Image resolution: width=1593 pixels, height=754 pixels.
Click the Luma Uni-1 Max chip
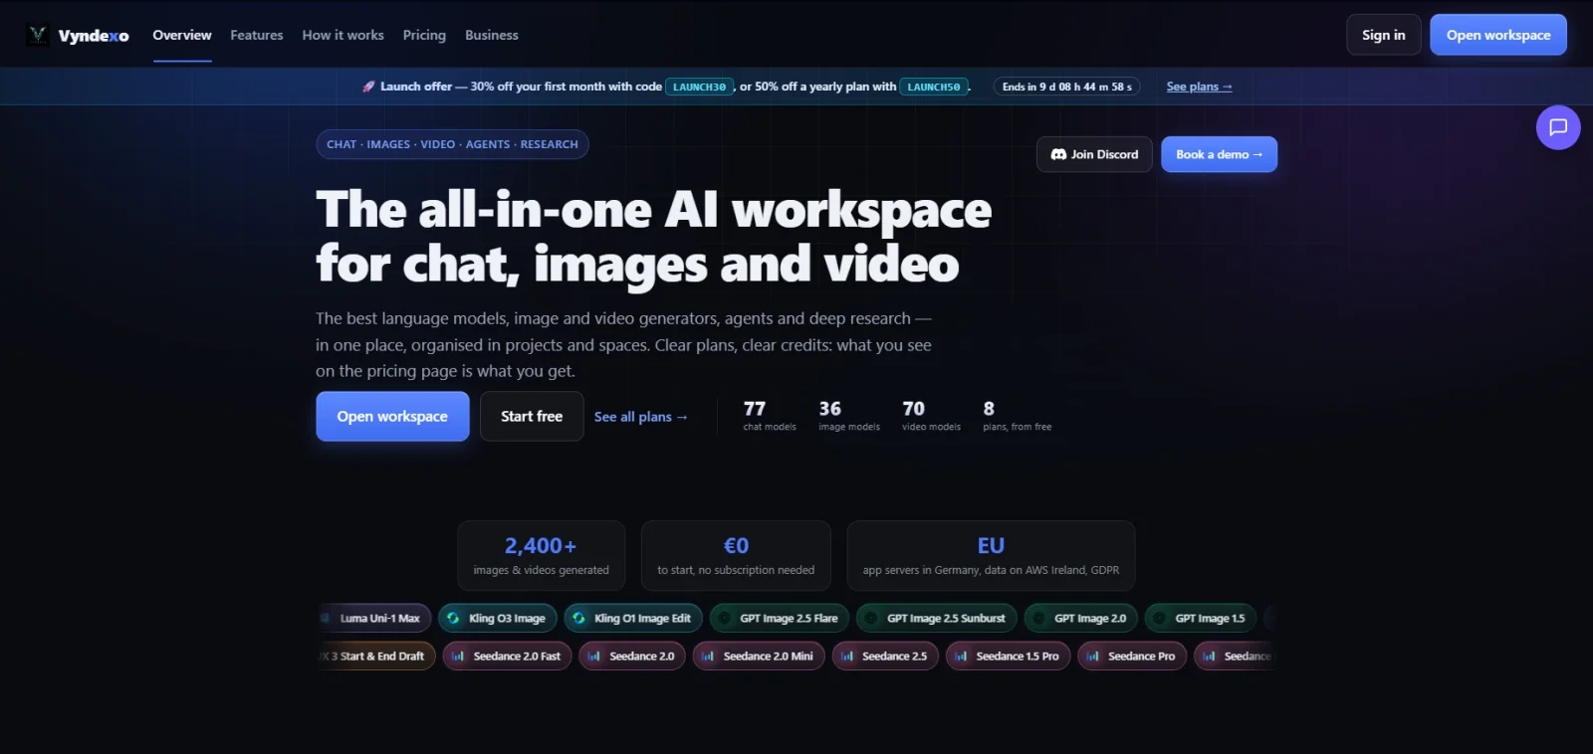375,618
